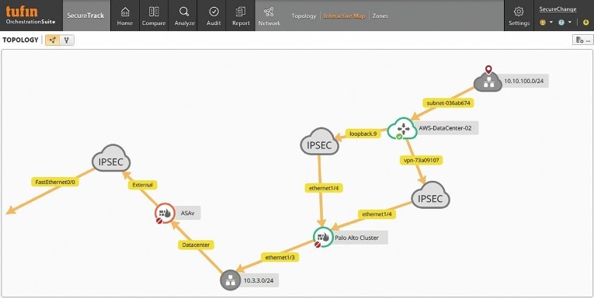
Task: Open the Settings gear
Action: point(519,16)
